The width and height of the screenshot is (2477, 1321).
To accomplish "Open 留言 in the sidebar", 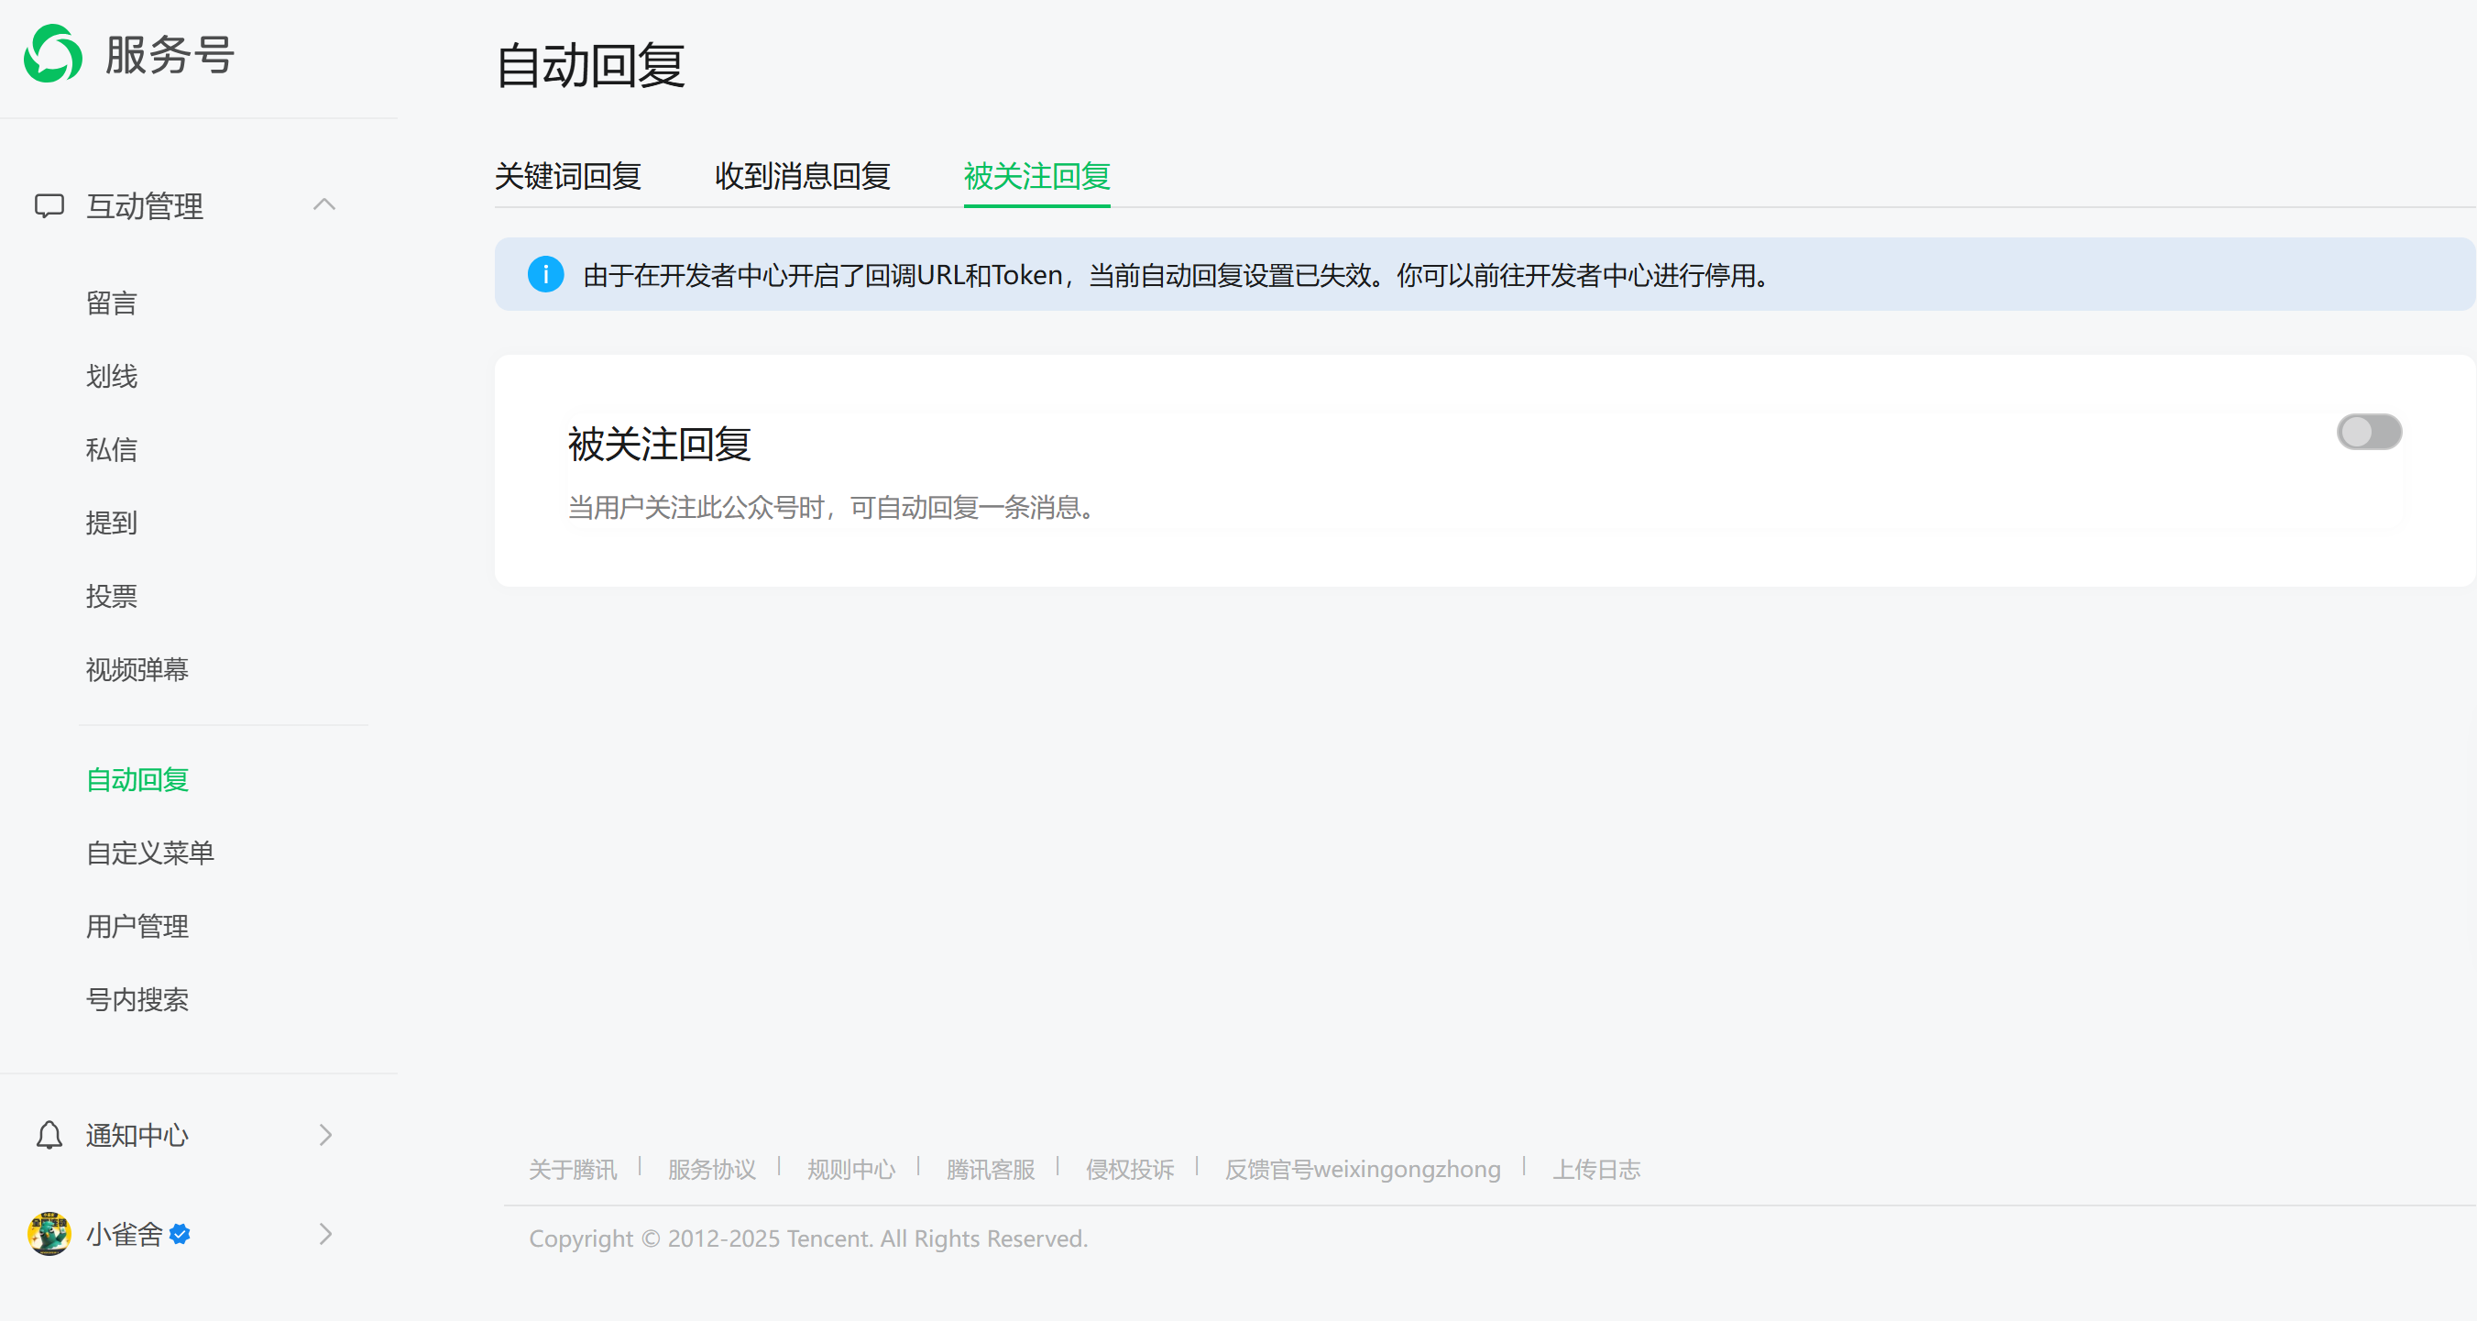I will [x=112, y=303].
